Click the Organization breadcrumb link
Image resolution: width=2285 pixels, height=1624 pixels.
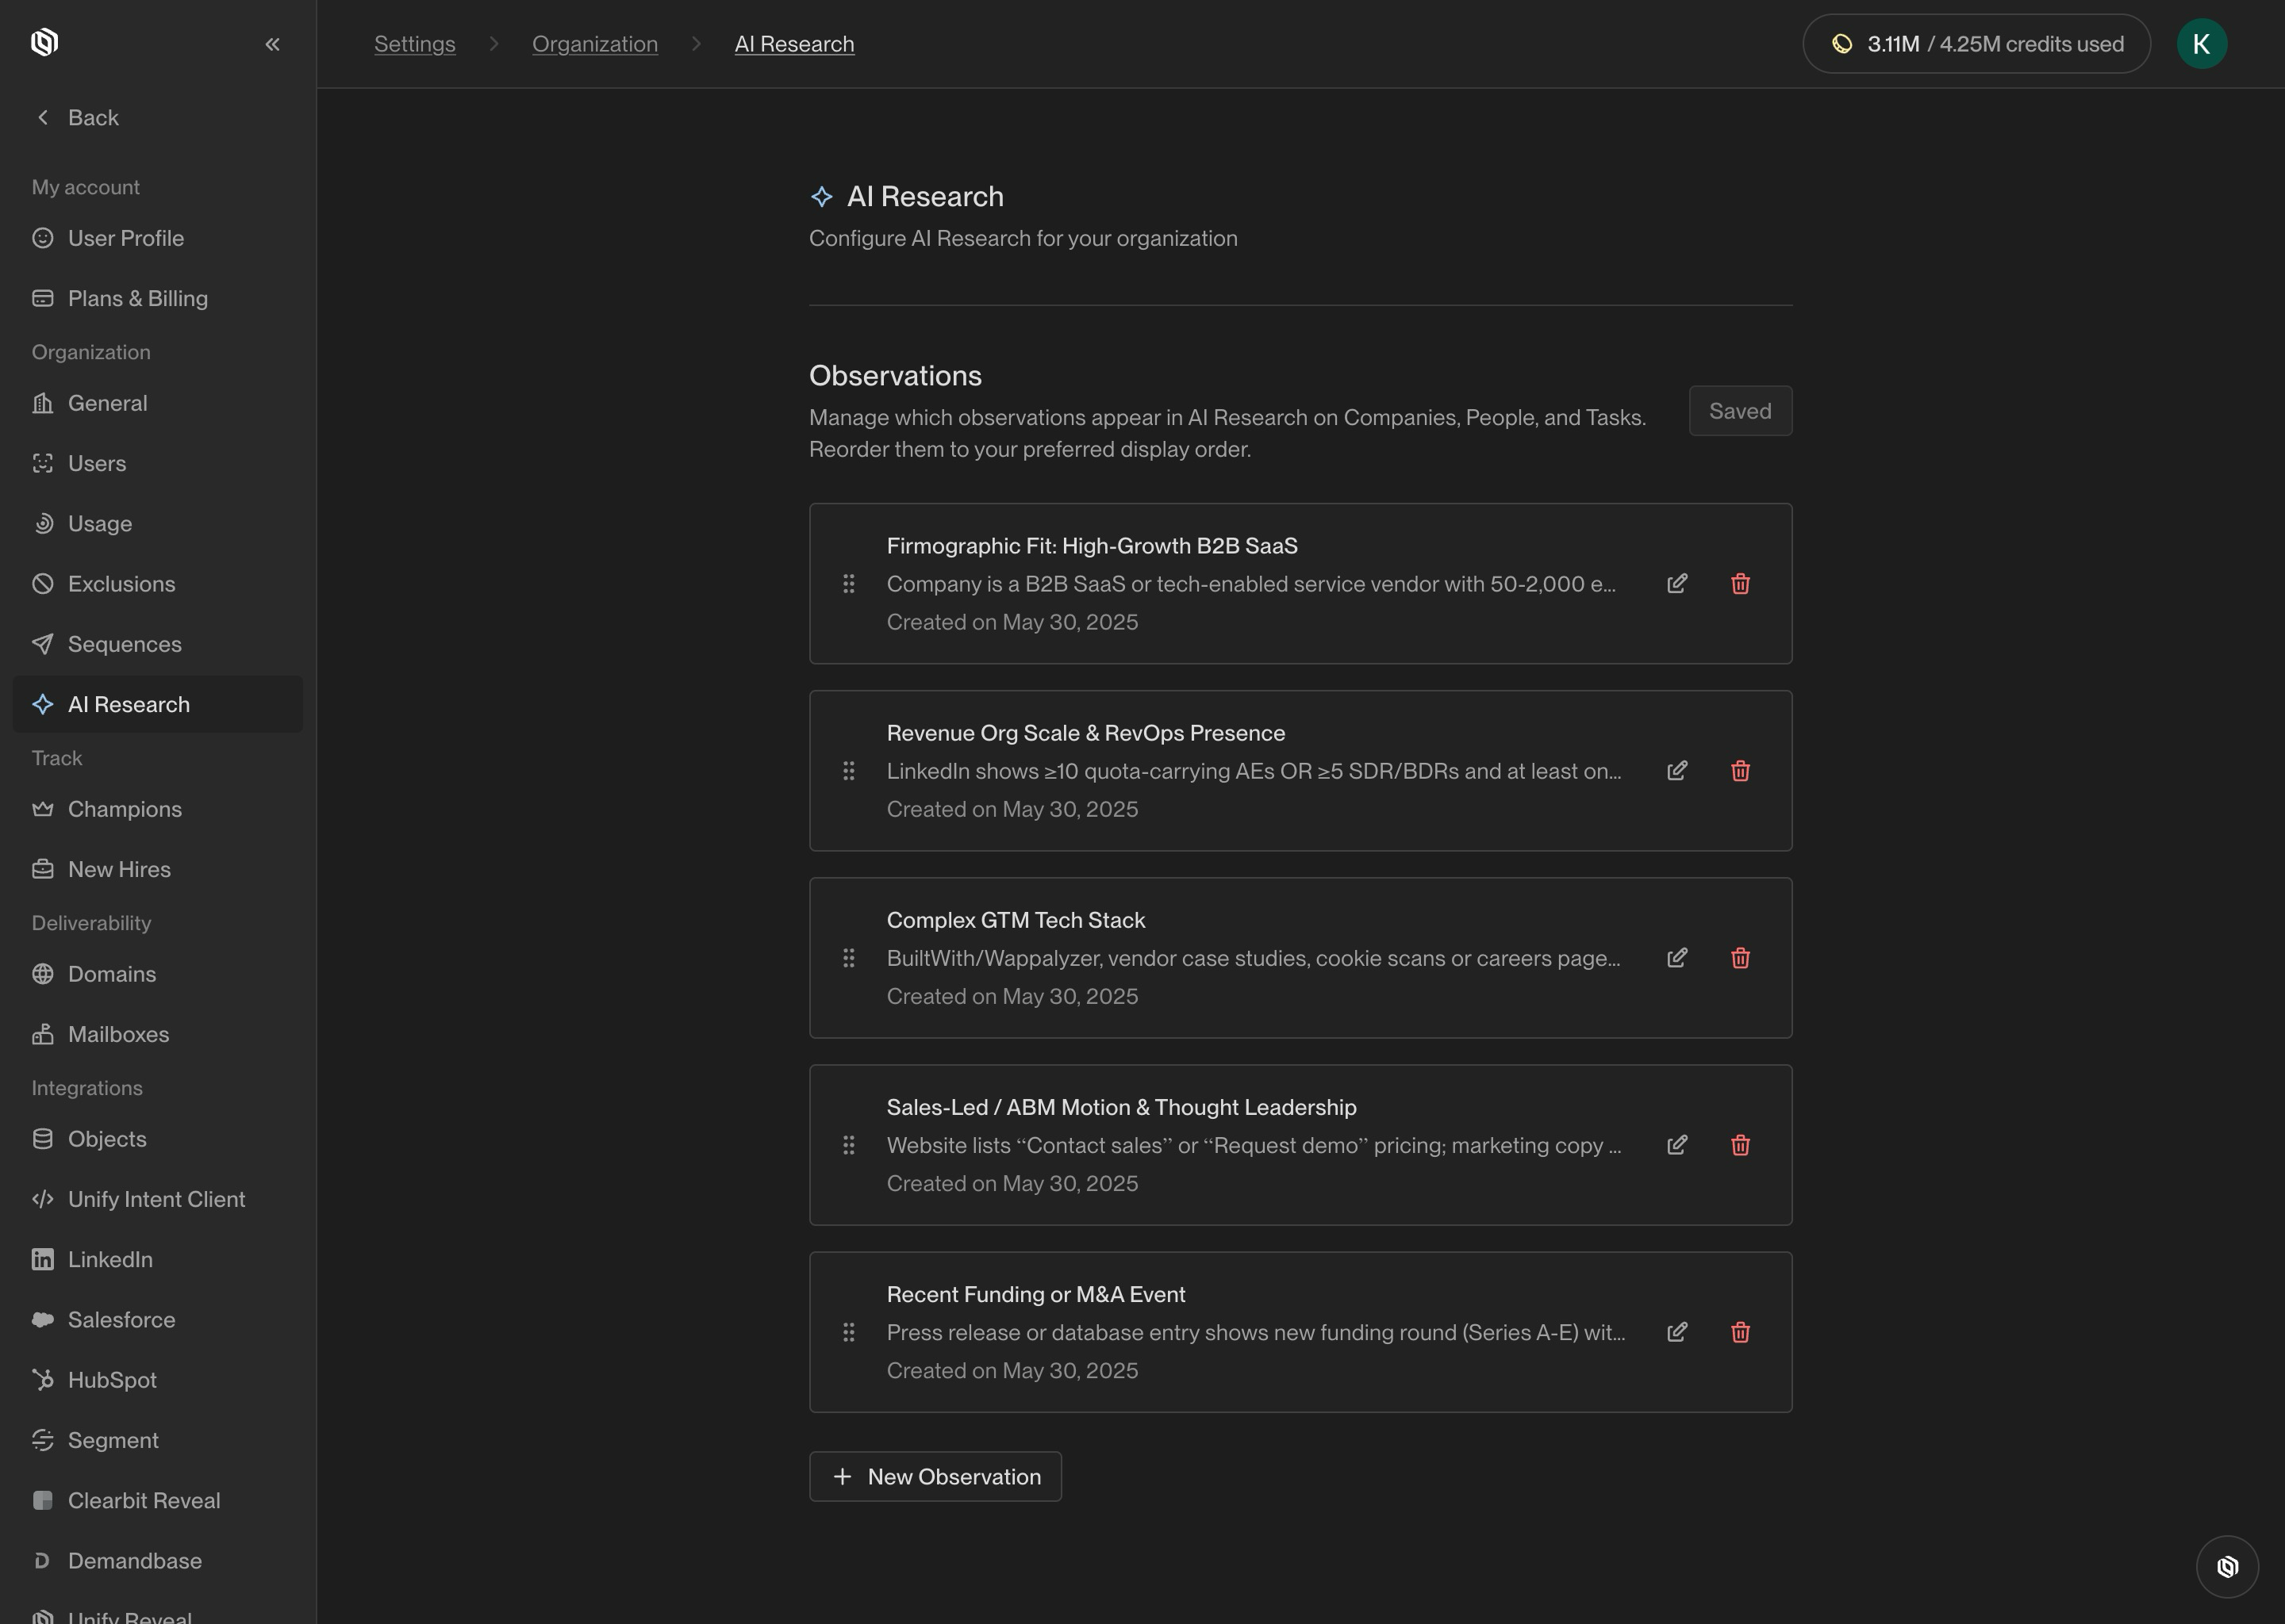point(594,44)
